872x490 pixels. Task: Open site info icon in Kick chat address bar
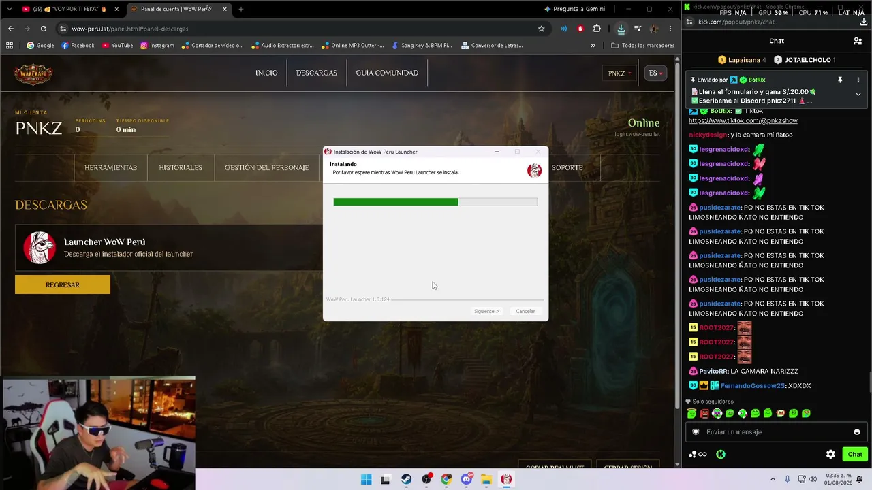tap(689, 22)
